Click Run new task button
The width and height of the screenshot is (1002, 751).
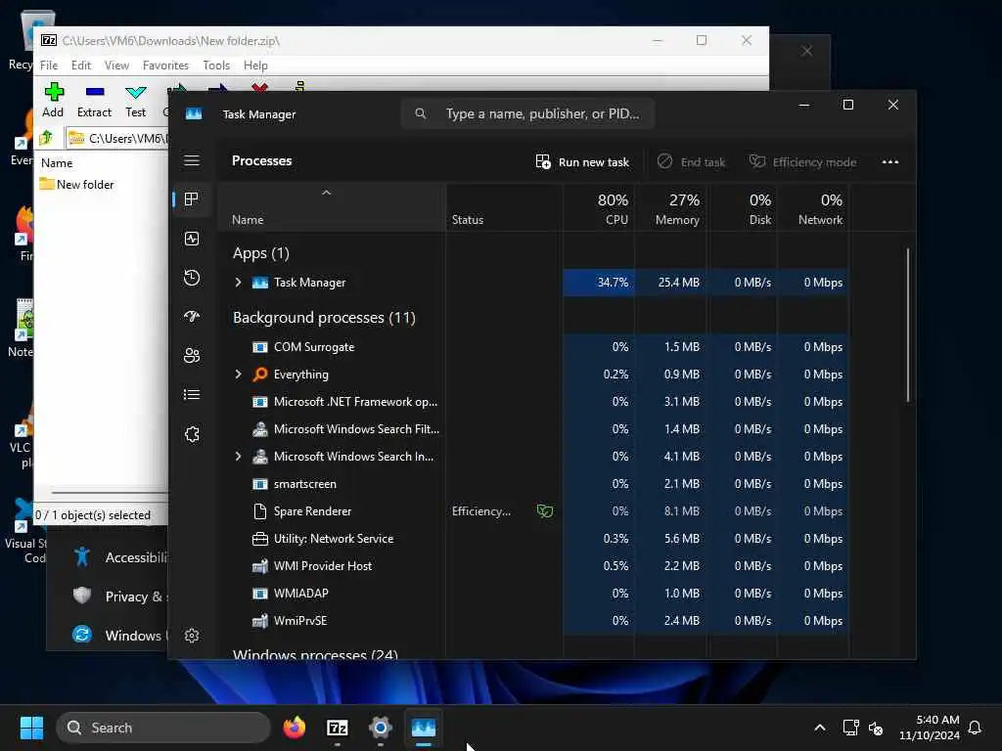582,161
